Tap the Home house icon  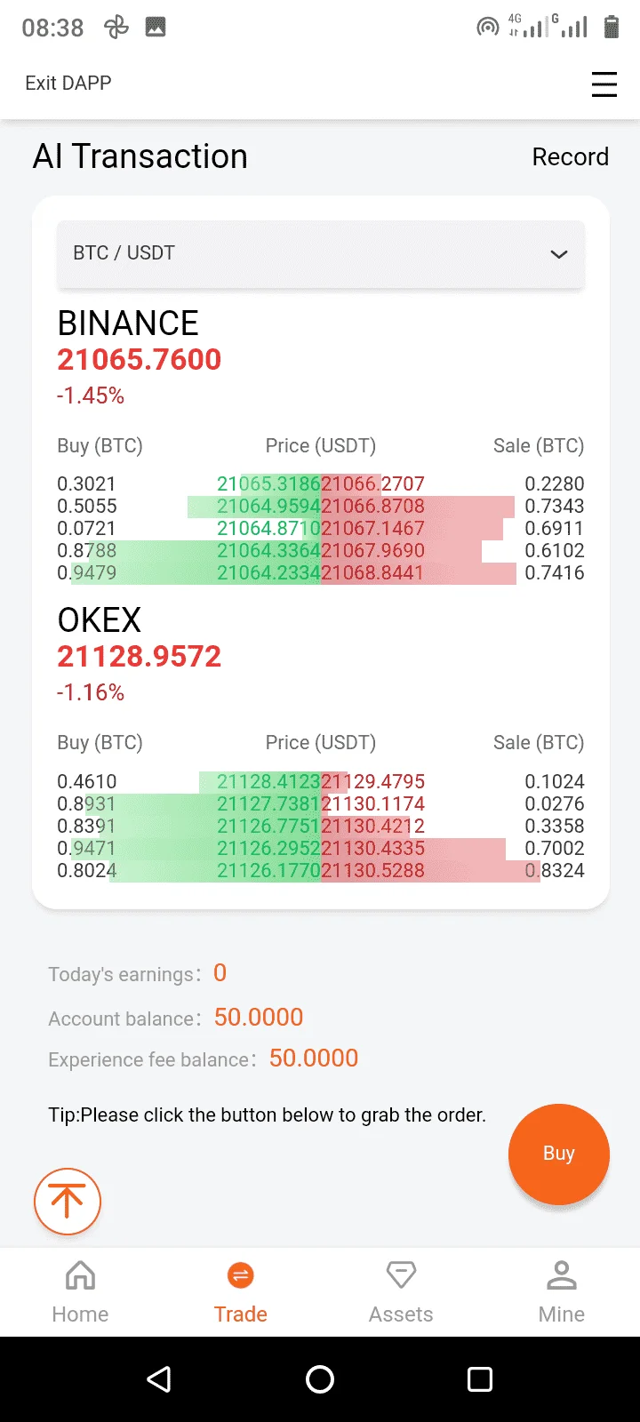[80, 1275]
